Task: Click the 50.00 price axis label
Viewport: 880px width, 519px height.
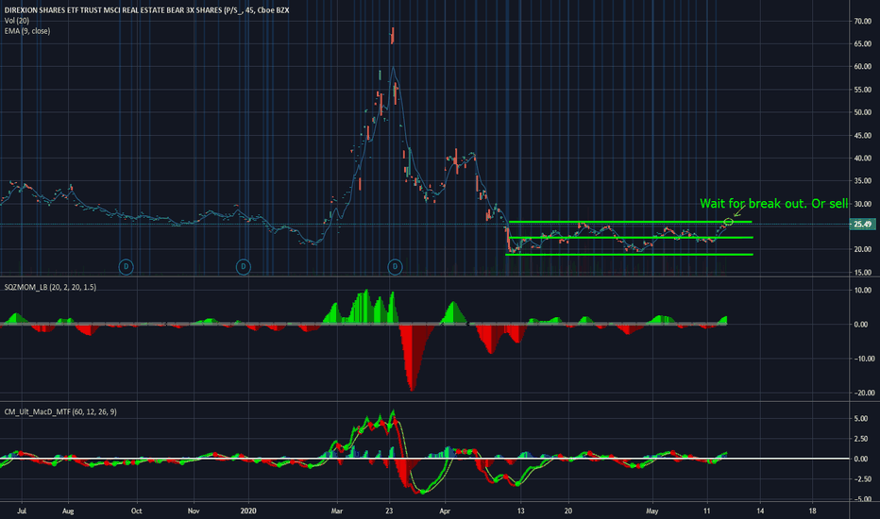Action: (863, 112)
